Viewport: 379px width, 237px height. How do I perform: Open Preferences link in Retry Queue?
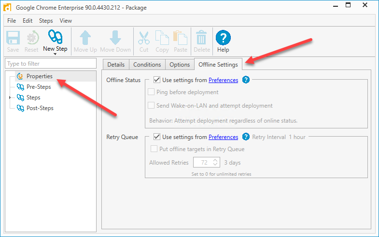pos(224,137)
